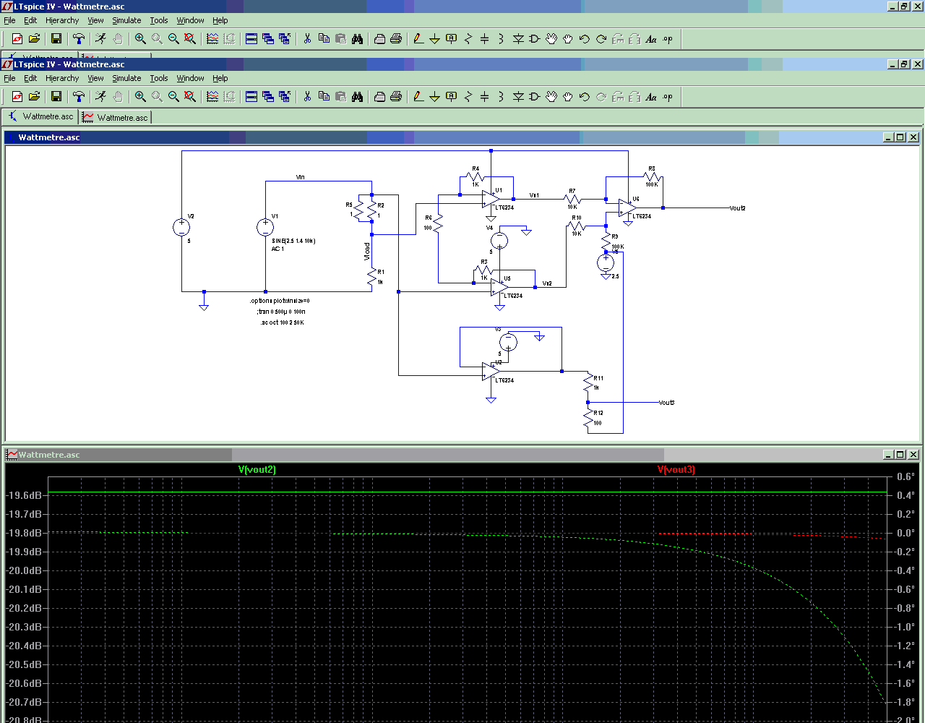Pick the Ground symbol tool in lower toolbar

[x=434, y=97]
